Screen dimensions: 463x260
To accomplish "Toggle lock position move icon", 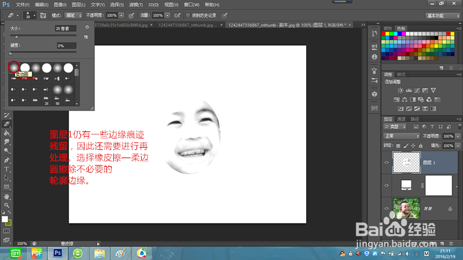I will coord(413,146).
